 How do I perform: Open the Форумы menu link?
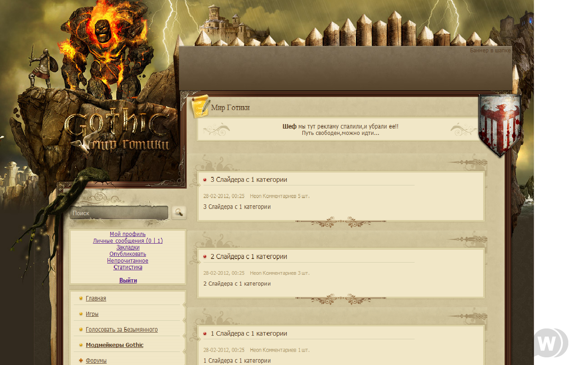point(96,360)
